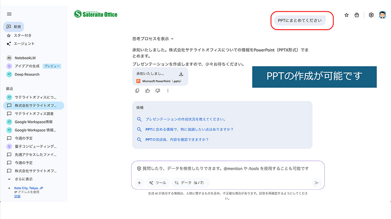Open the hamburger menu icon
The height and width of the screenshot is (219, 391).
pyautogui.click(x=9, y=14)
